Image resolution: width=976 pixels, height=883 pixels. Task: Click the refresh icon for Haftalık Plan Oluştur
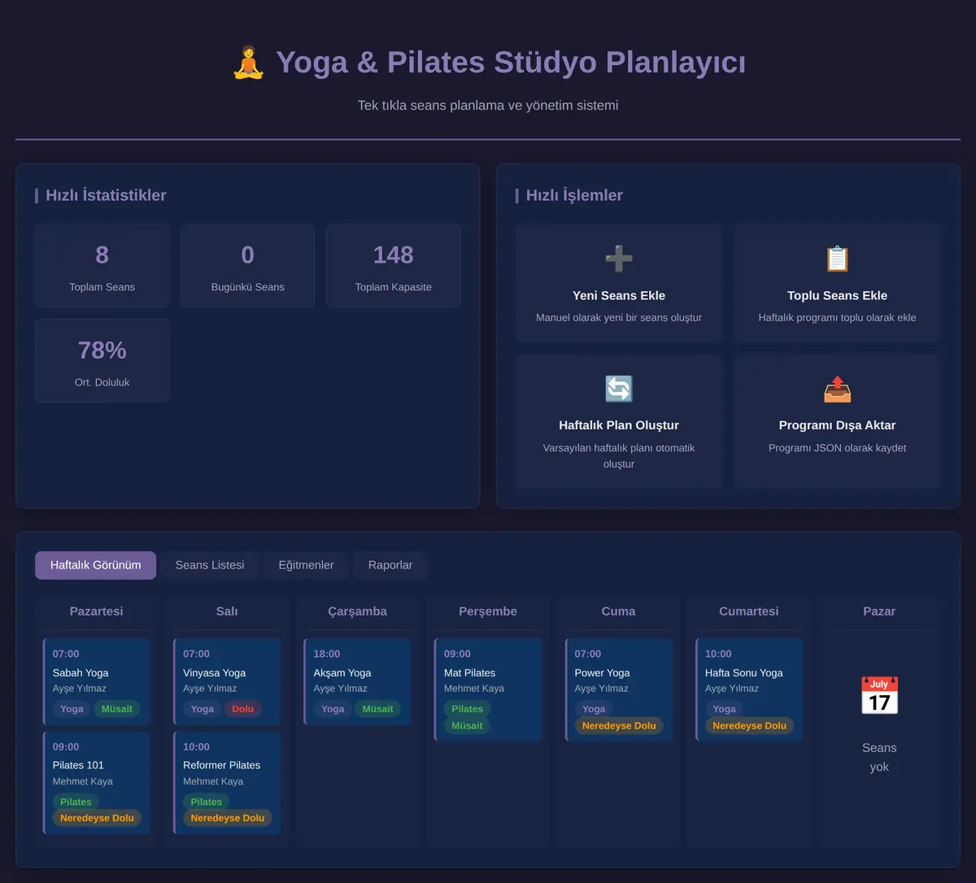619,389
